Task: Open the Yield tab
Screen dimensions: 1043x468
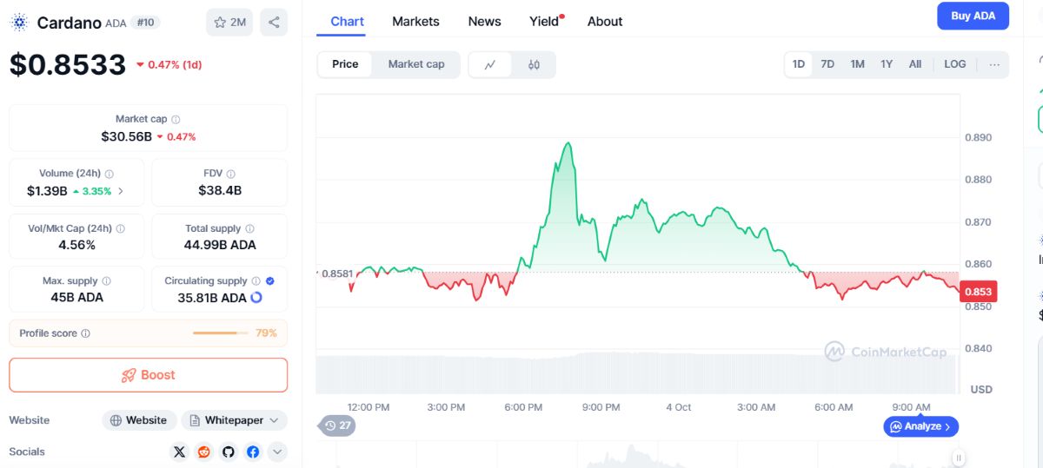Action: tap(546, 22)
